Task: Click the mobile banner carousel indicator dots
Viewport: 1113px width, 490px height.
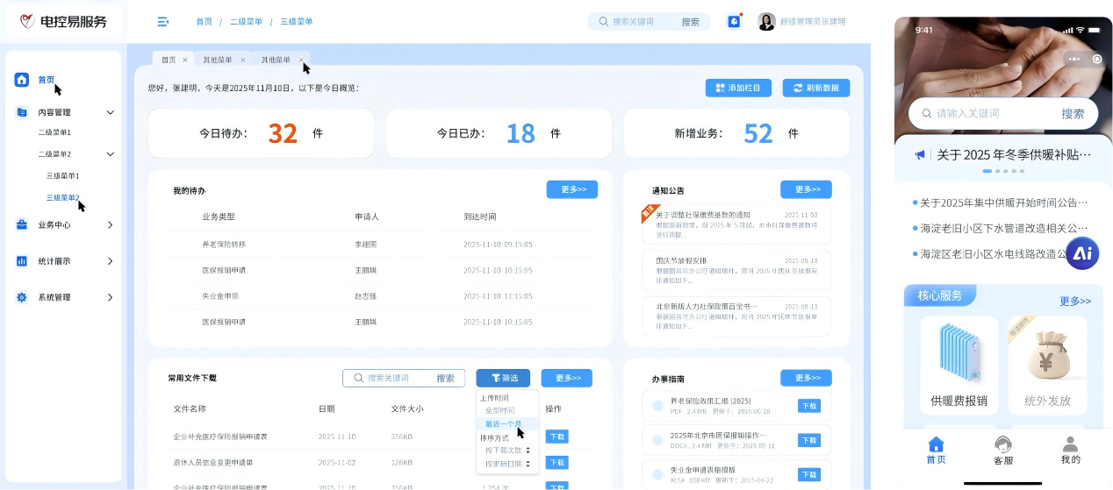Action: pyautogui.click(x=1003, y=171)
